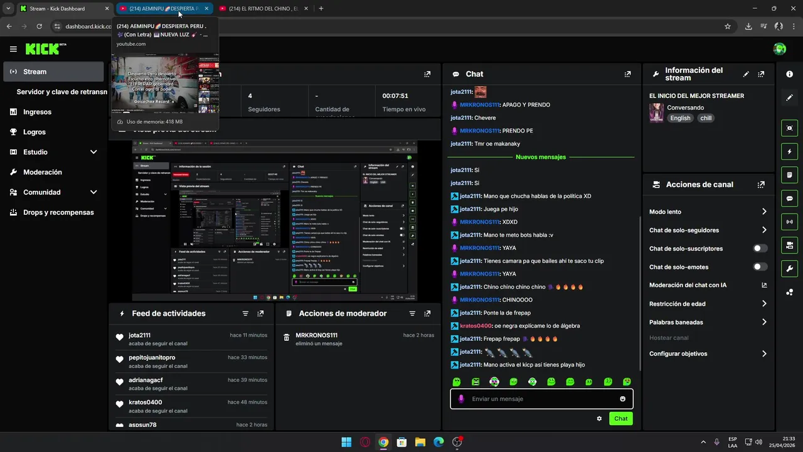This screenshot has height=452, width=803.
Task: Open chat settings gear icon
Action: pos(599,419)
